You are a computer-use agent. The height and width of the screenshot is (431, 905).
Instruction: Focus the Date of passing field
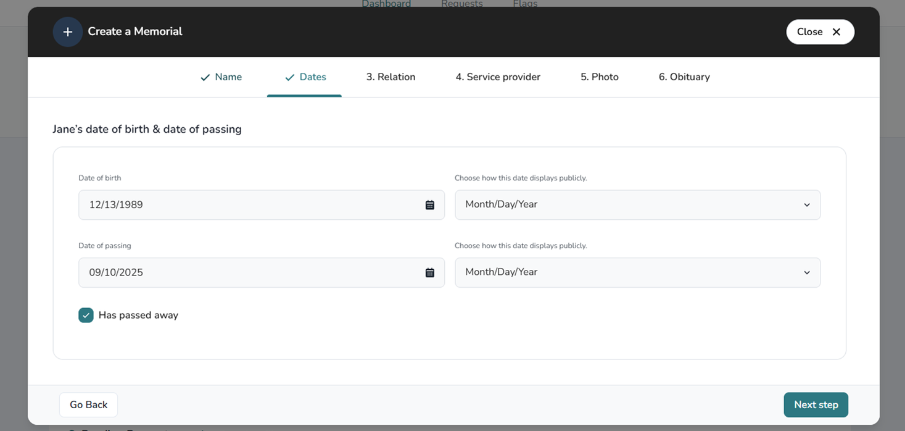pos(247,273)
